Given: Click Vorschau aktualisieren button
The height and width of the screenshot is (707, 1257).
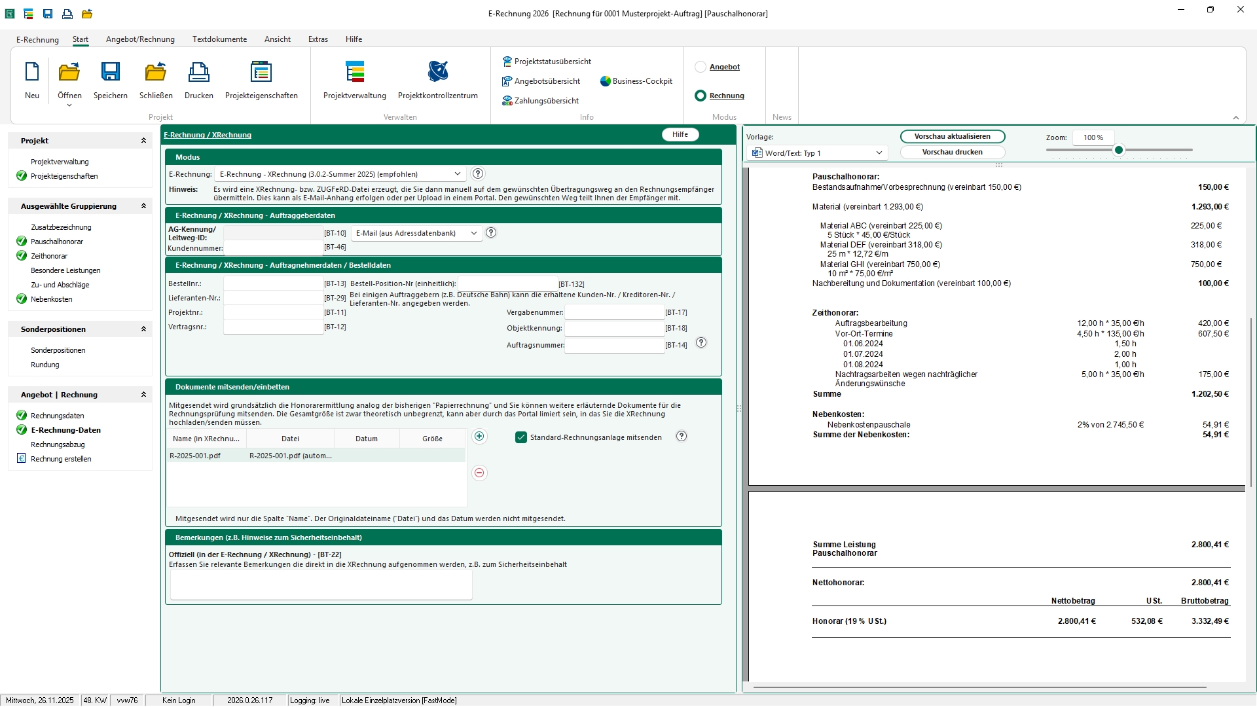Looking at the screenshot, I should click(952, 136).
